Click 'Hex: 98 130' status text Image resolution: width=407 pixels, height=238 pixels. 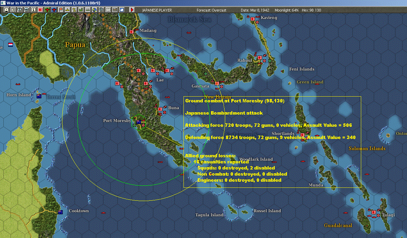(311, 10)
